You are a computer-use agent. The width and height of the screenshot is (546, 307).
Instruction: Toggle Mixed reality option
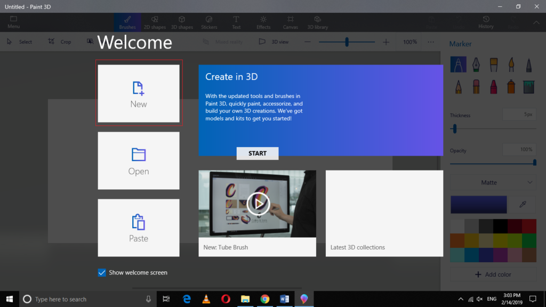(x=223, y=42)
